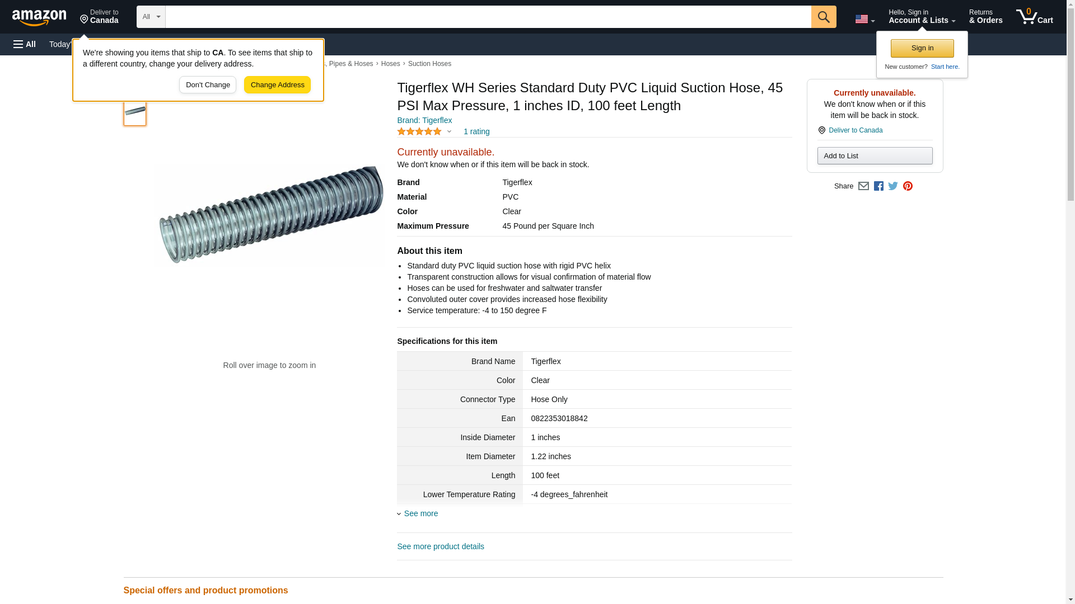1075x604 pixels.
Task: Share product on Twitter
Action: [x=893, y=186]
